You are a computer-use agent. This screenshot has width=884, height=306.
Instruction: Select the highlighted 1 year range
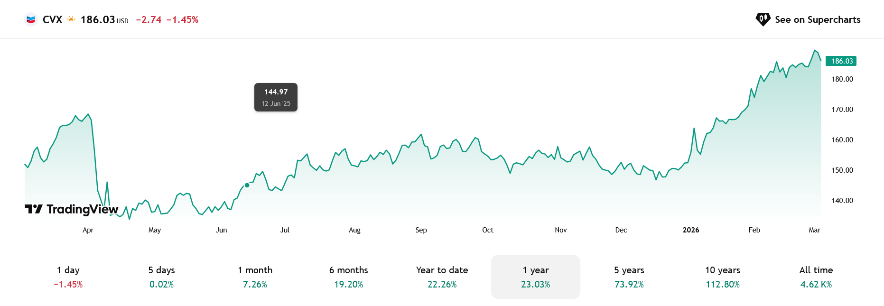(x=536, y=277)
